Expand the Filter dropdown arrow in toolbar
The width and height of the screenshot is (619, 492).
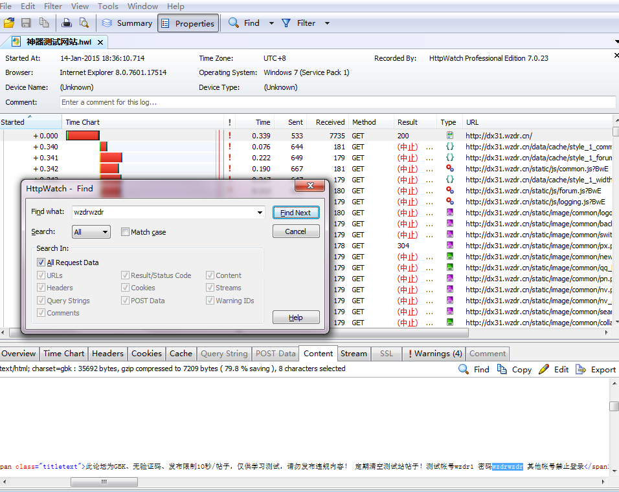[327, 23]
